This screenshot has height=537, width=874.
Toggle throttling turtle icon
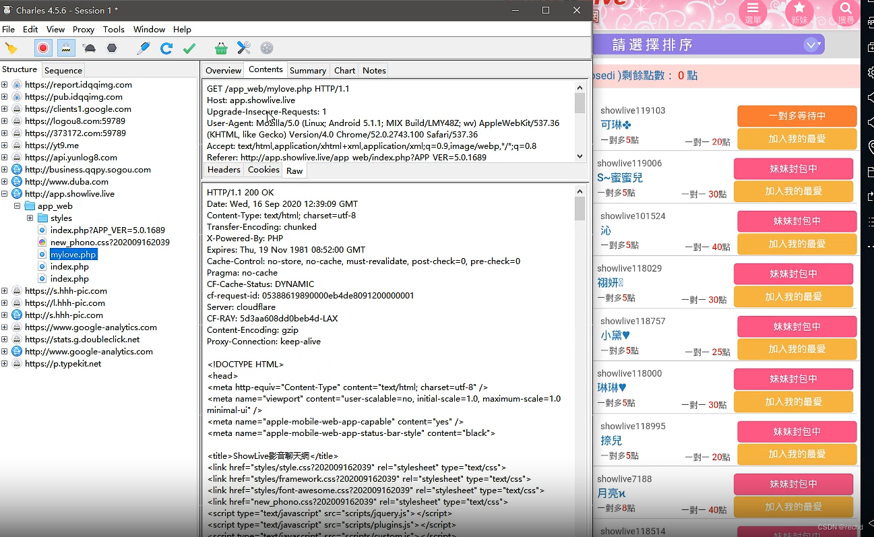click(x=89, y=48)
